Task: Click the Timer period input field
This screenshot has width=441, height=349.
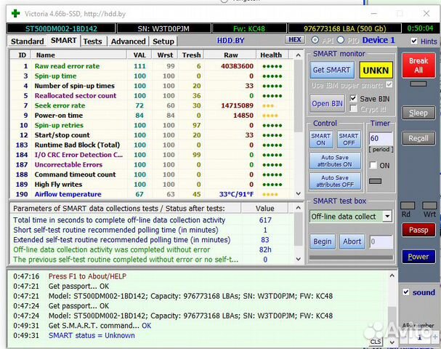Action: click(381, 138)
